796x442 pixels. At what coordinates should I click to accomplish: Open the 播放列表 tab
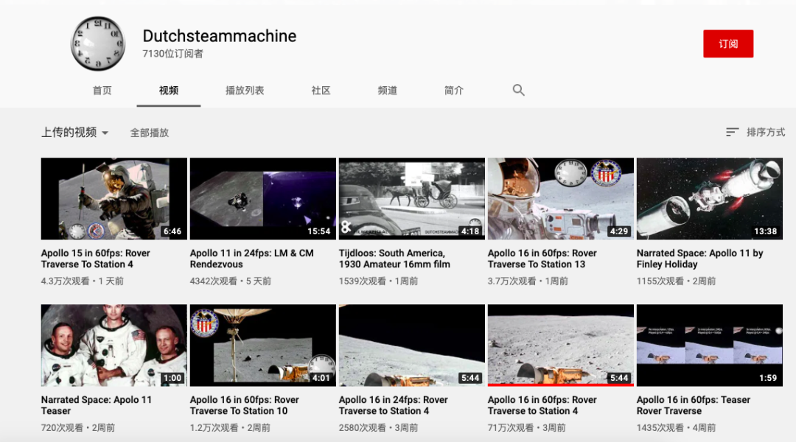tap(245, 91)
